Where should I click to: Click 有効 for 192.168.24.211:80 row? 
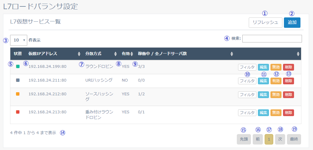[276, 81]
